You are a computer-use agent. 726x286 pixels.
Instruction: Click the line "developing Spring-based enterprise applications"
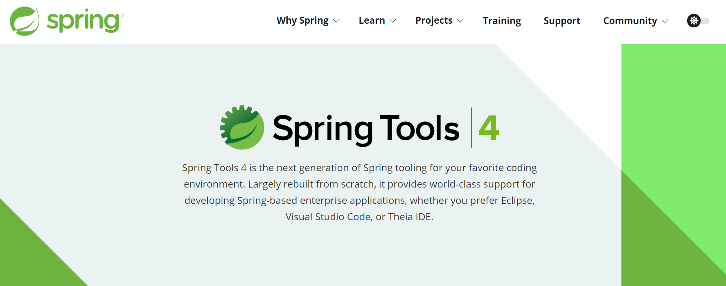point(359,201)
